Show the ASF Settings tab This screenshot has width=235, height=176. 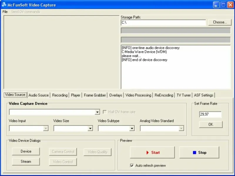[x=204, y=95]
